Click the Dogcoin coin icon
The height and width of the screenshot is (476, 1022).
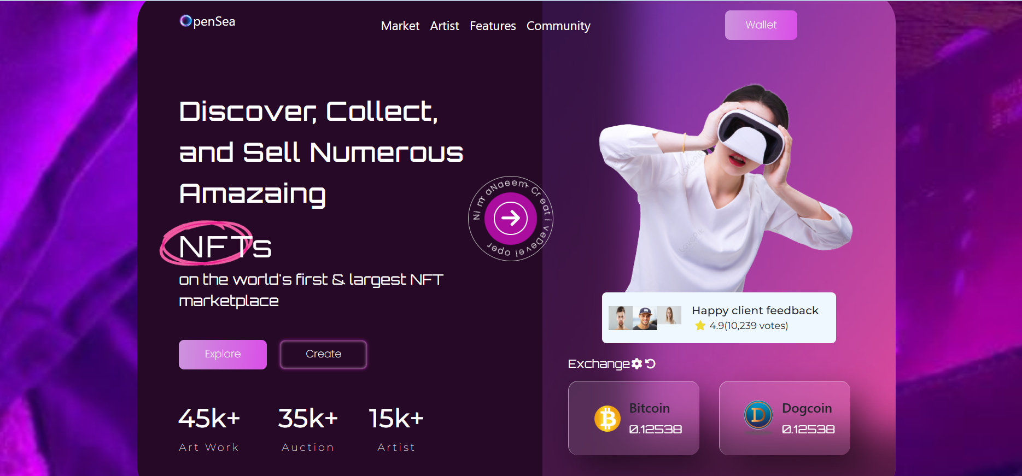pyautogui.click(x=758, y=415)
